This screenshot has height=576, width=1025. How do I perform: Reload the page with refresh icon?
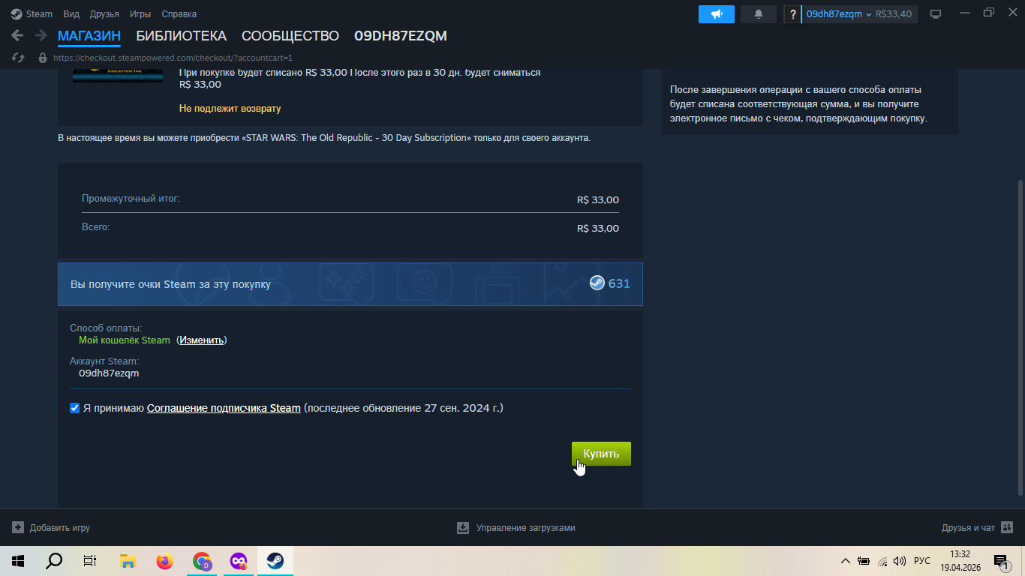click(x=19, y=58)
